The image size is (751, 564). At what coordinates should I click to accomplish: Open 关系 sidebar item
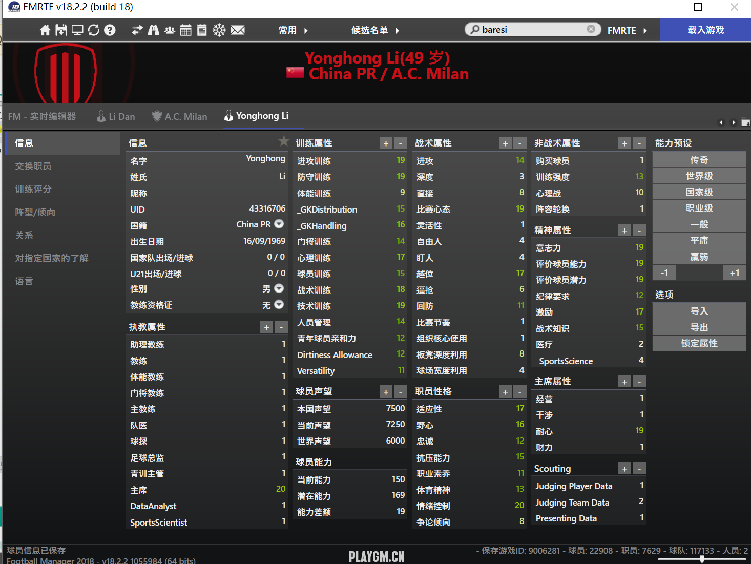coord(62,235)
